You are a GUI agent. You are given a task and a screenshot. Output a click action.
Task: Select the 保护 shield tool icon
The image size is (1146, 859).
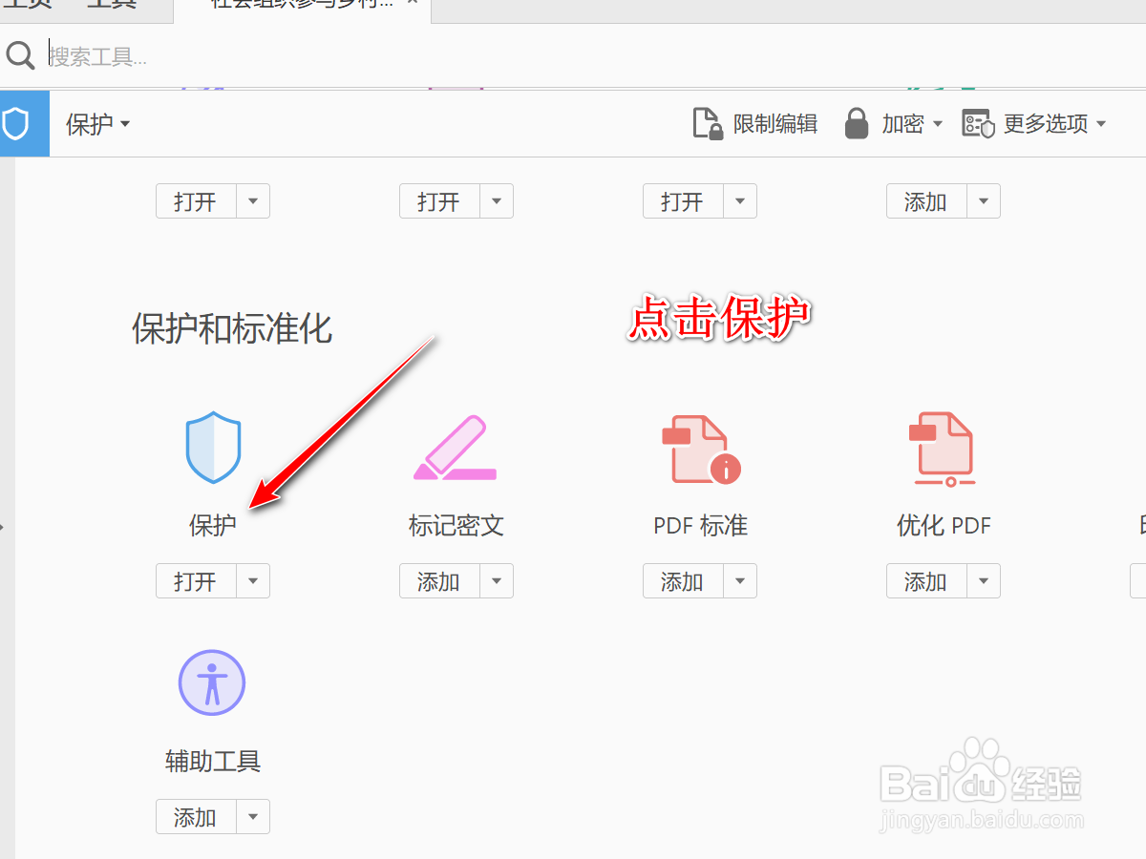point(212,449)
